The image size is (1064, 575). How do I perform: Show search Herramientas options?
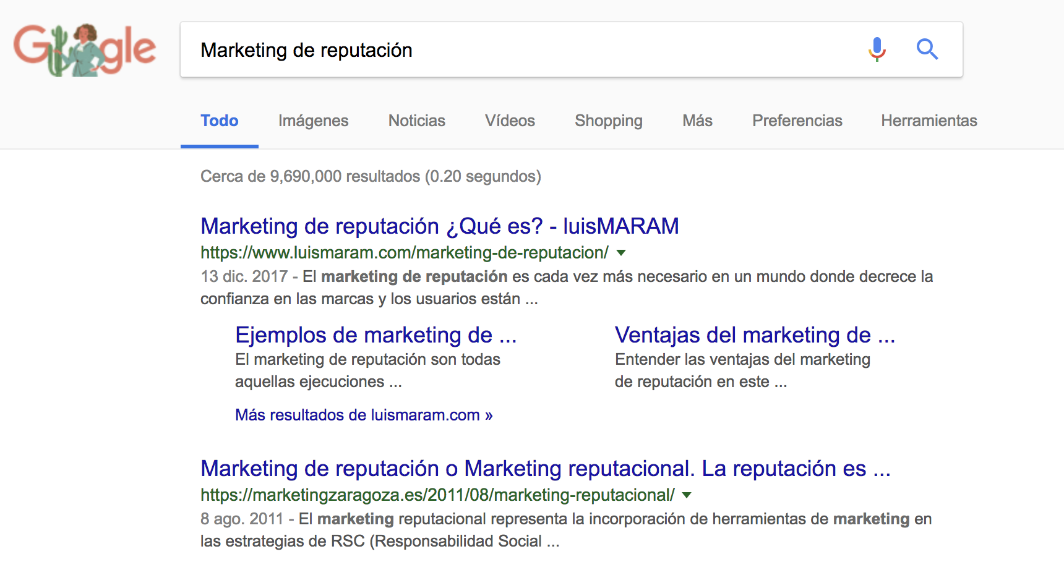click(929, 121)
